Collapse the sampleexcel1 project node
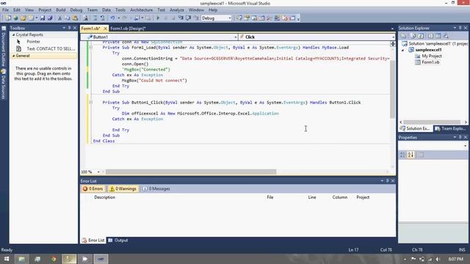470x264 pixels. pos(403,51)
